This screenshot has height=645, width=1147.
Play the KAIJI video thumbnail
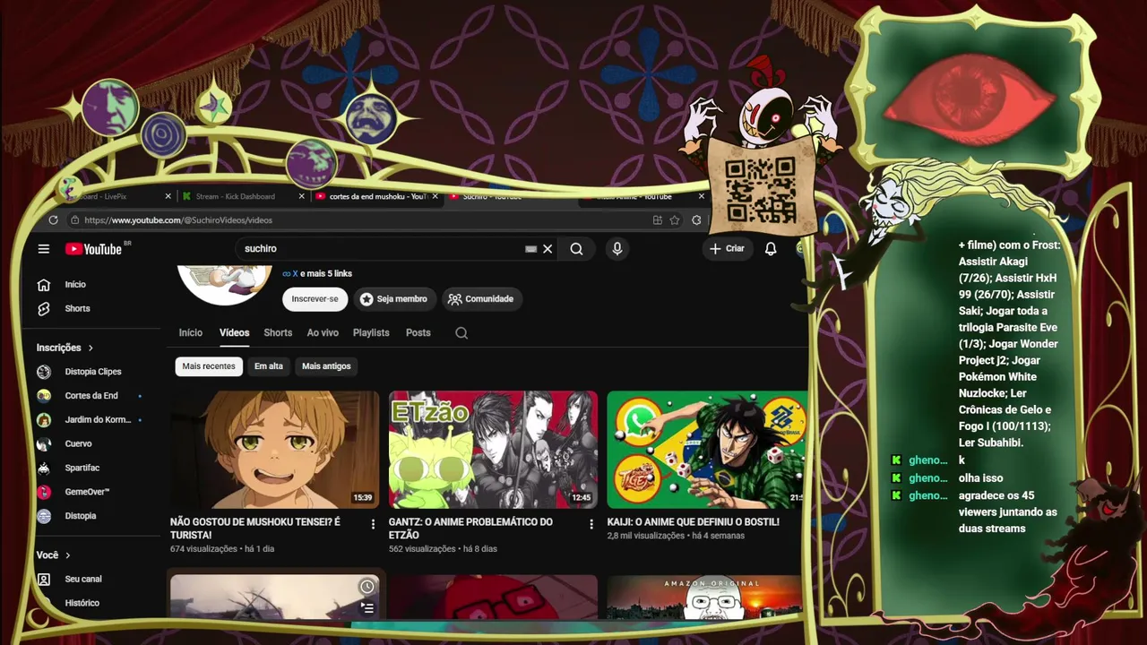pos(707,450)
